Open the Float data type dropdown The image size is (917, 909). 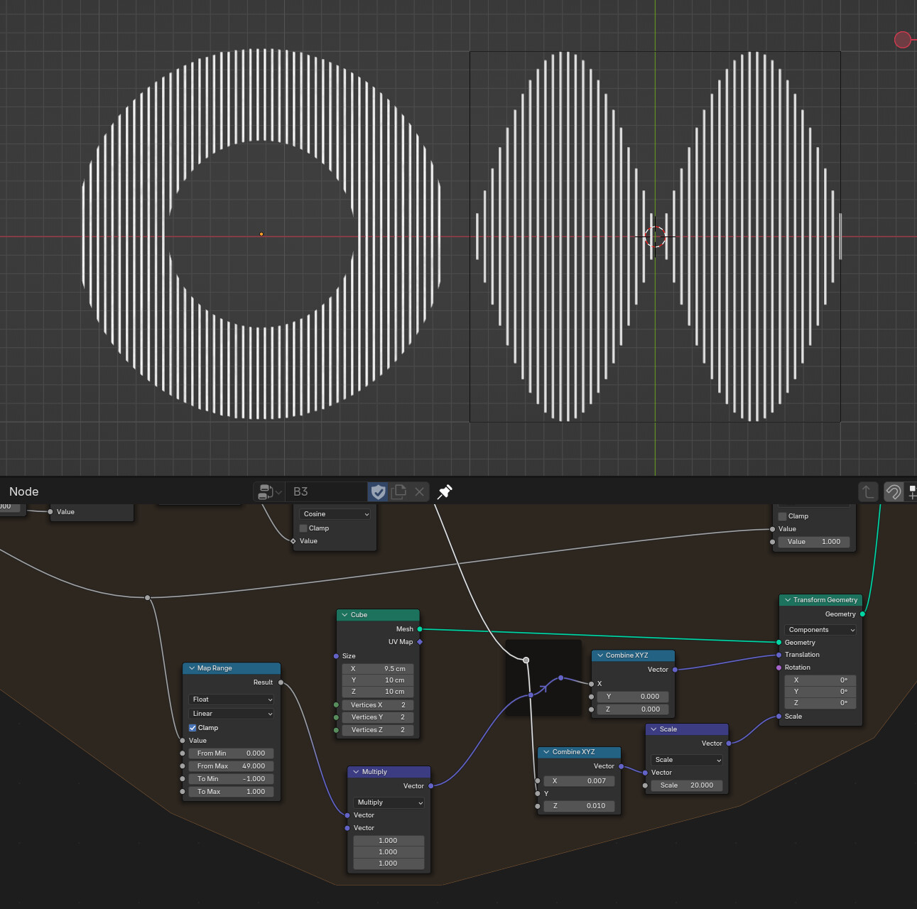click(231, 700)
